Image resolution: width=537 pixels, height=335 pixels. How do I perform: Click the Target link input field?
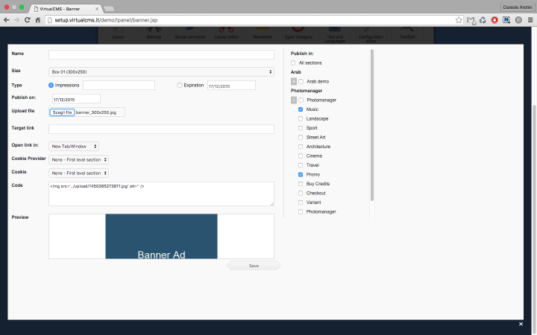[161, 129]
